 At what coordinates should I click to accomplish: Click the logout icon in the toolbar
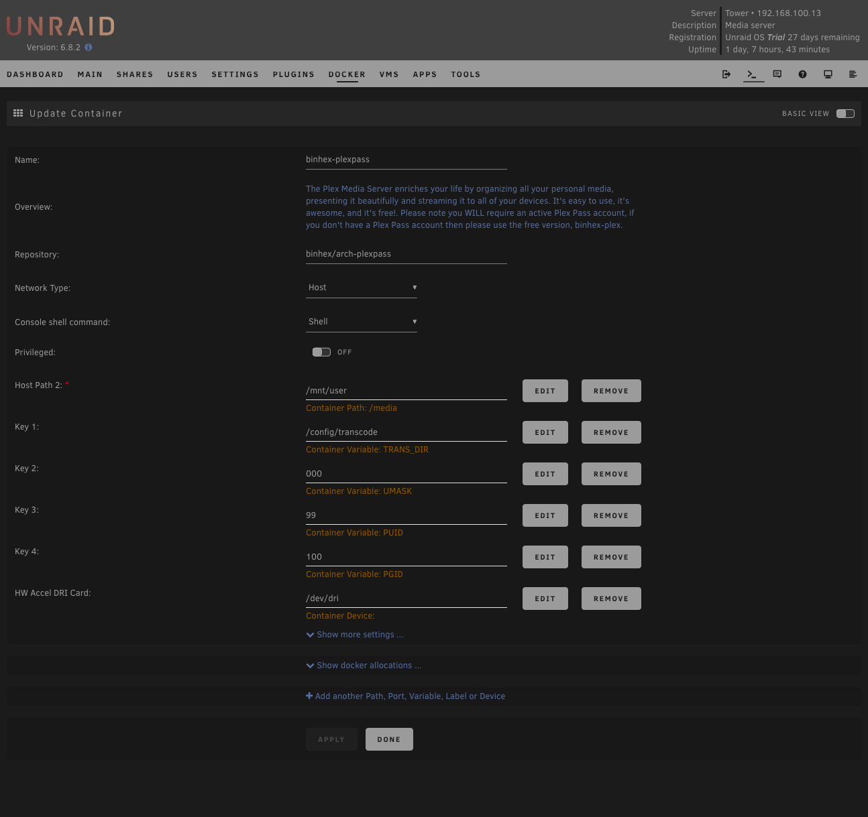click(x=726, y=74)
